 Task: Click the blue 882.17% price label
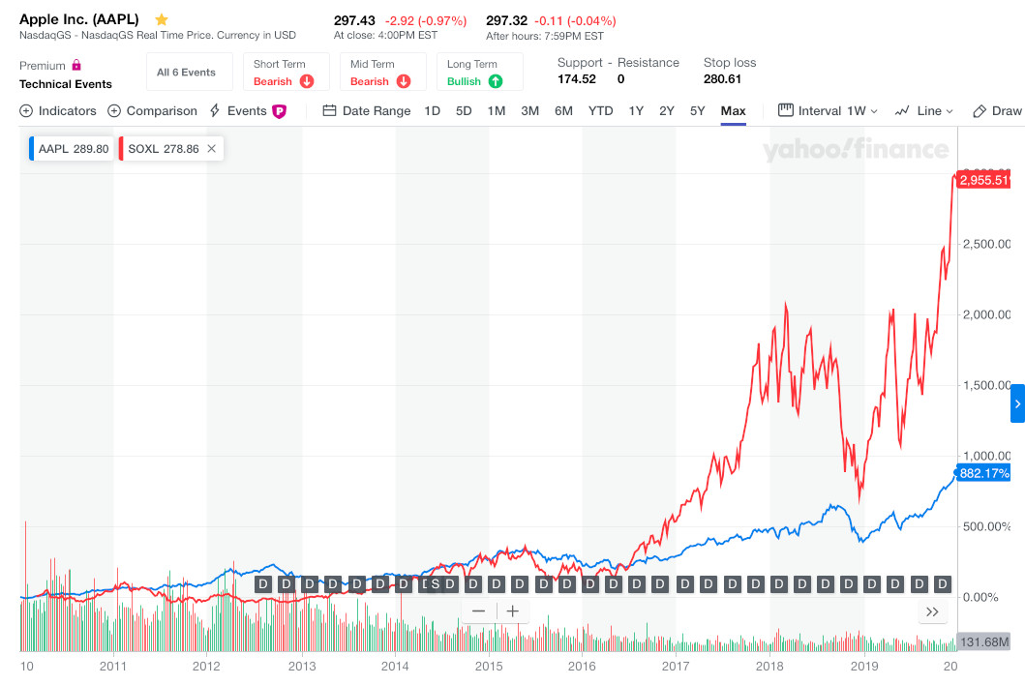(x=983, y=472)
